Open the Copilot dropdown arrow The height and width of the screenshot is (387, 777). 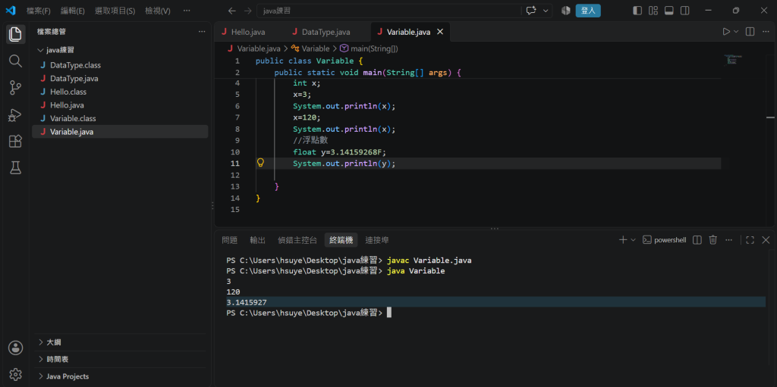546,11
